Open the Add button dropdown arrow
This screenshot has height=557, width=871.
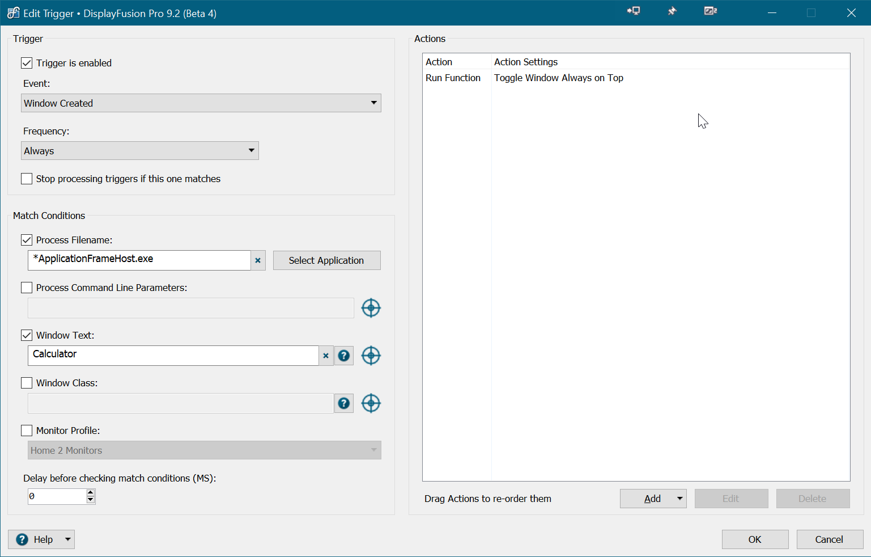coord(679,499)
